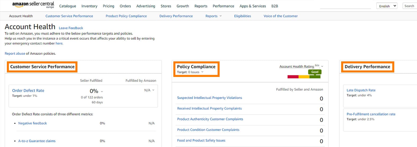
Task: Open the Advertising menu
Action: 146,6
